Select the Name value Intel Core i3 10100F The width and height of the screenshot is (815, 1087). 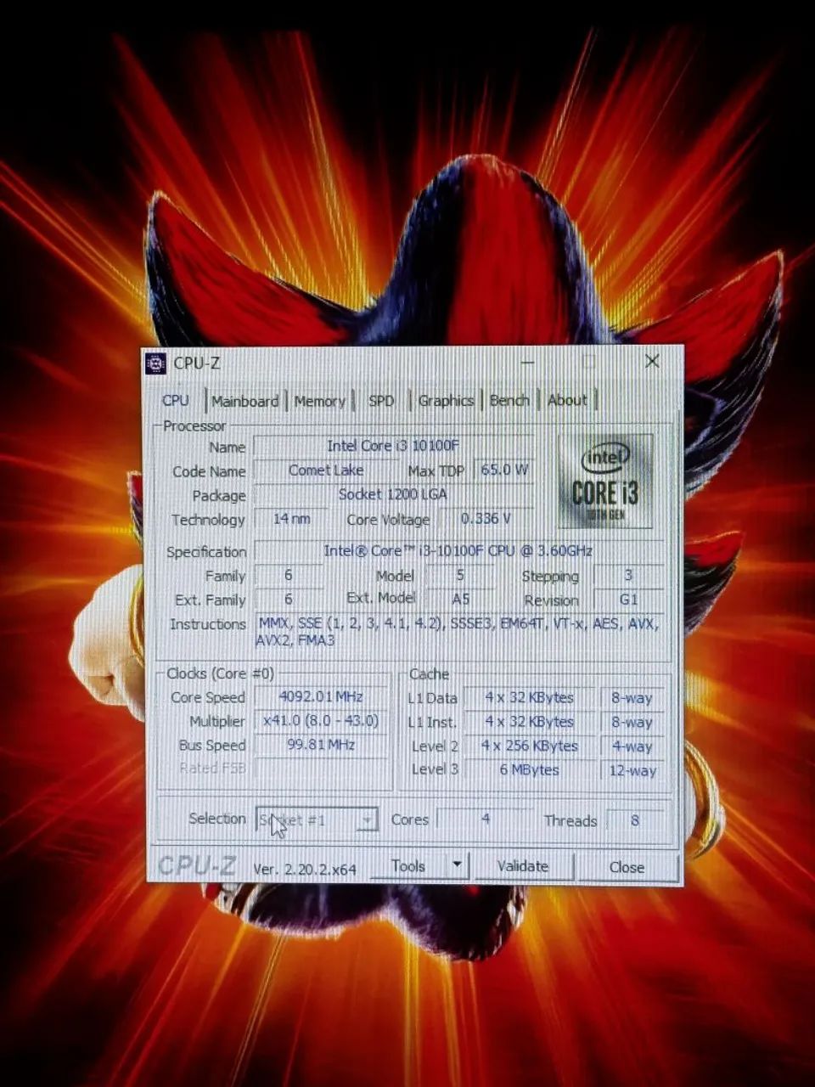click(393, 446)
